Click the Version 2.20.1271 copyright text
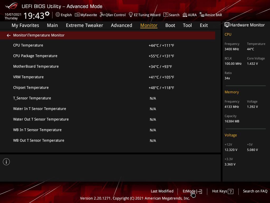 (x=135, y=198)
